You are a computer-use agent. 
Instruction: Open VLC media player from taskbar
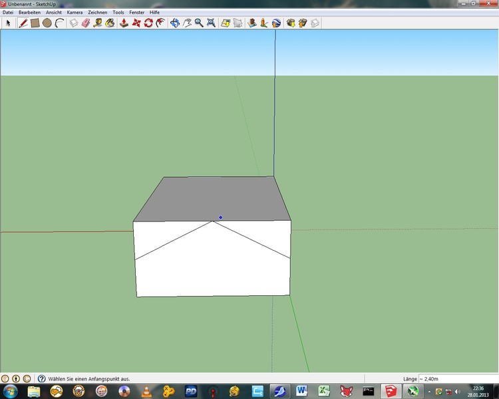[x=146, y=392]
